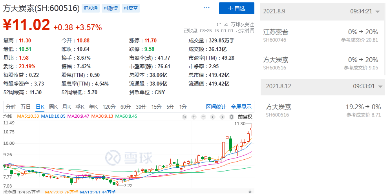Click the chart reset (undo) icon
The width and height of the screenshot is (389, 195).
point(184,117)
